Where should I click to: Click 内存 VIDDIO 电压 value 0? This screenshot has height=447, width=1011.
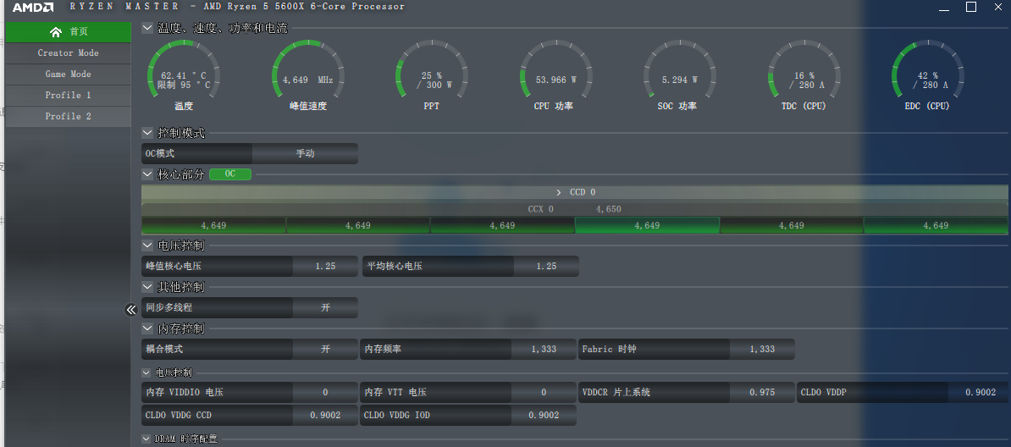click(x=326, y=392)
